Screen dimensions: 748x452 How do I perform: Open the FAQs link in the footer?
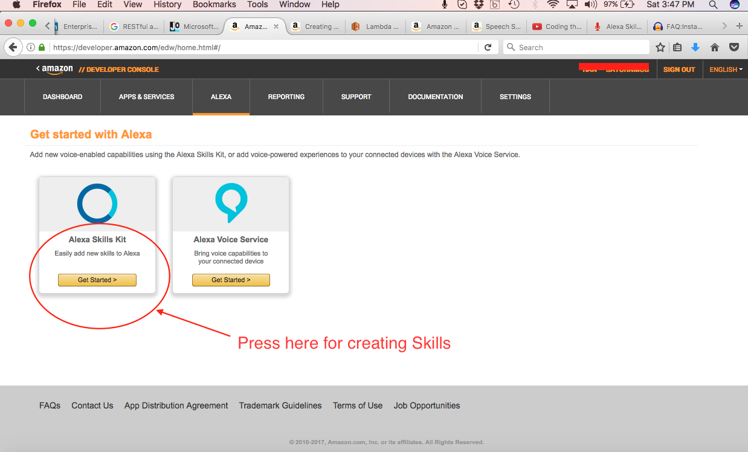[x=50, y=405]
